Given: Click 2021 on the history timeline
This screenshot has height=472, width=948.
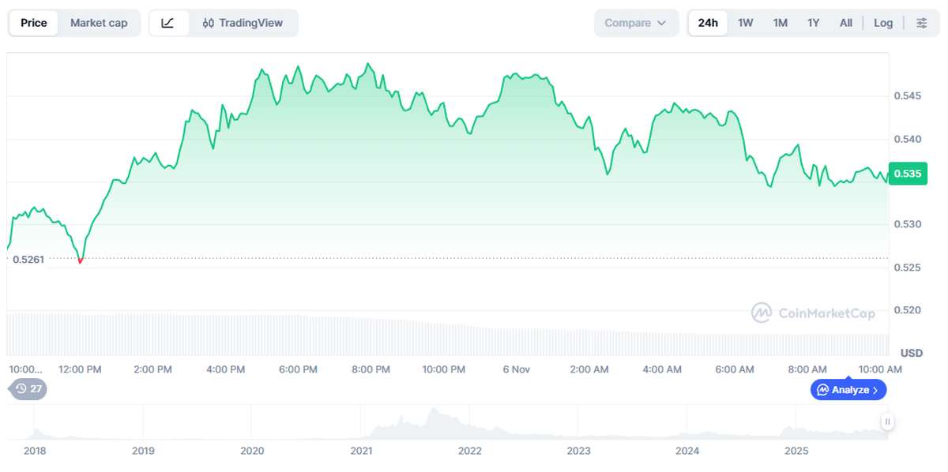Looking at the screenshot, I should coord(361,451).
